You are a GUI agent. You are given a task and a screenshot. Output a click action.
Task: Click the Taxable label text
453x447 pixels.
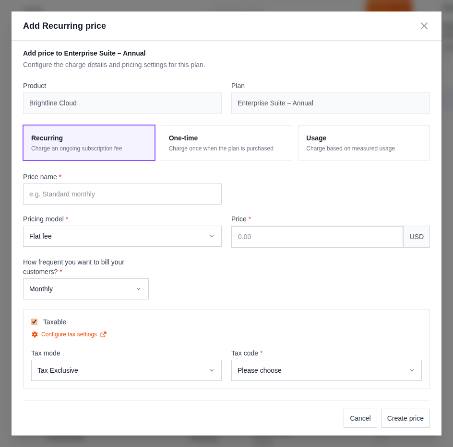[x=55, y=322]
